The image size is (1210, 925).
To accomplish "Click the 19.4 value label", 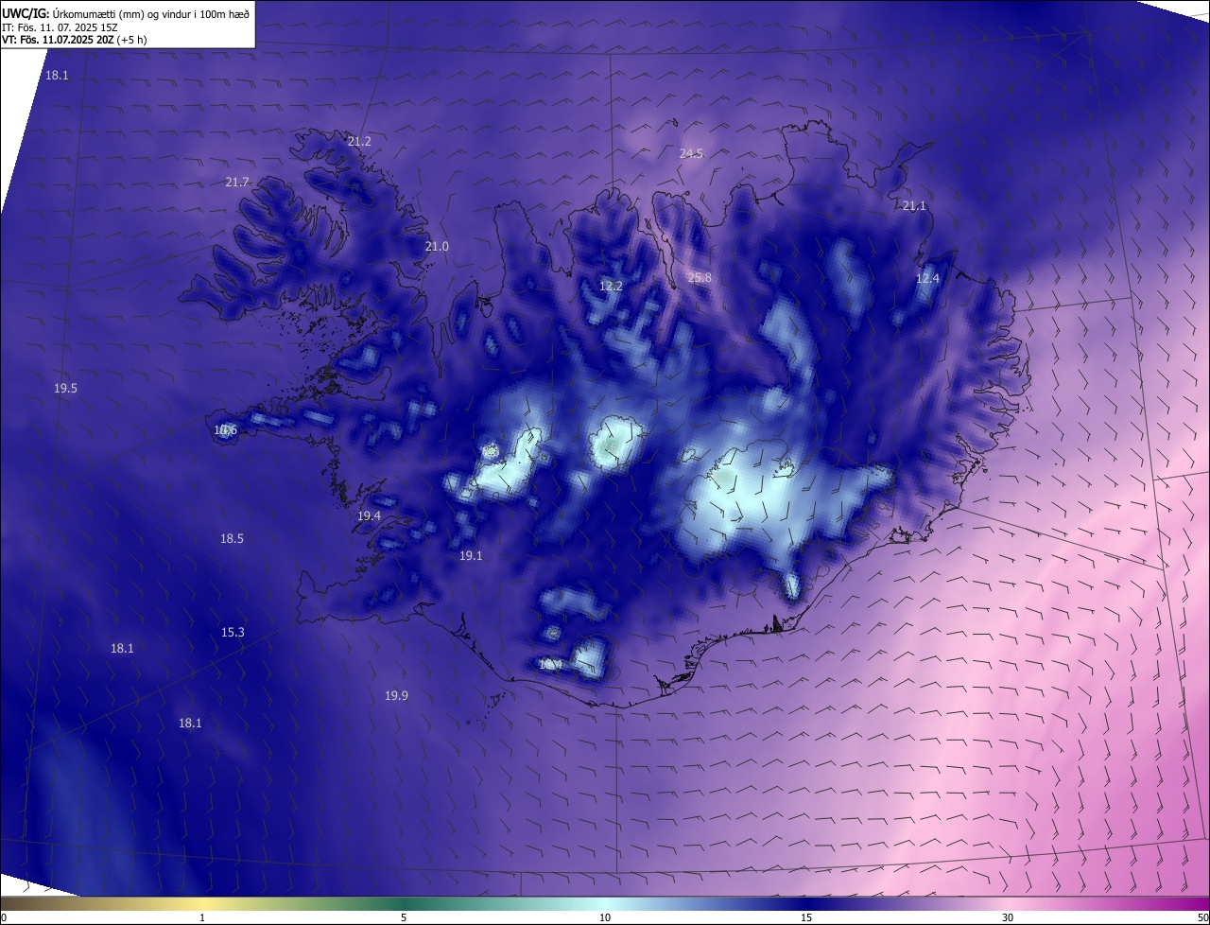I will (369, 515).
